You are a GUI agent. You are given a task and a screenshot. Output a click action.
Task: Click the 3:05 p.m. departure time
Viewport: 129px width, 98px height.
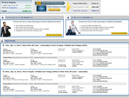coord(7,62)
